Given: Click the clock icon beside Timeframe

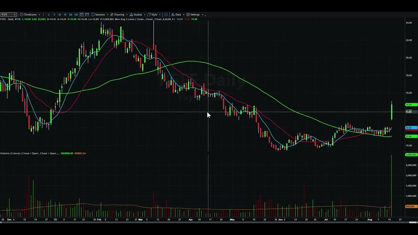Looking at the screenshot, I should [22, 15].
